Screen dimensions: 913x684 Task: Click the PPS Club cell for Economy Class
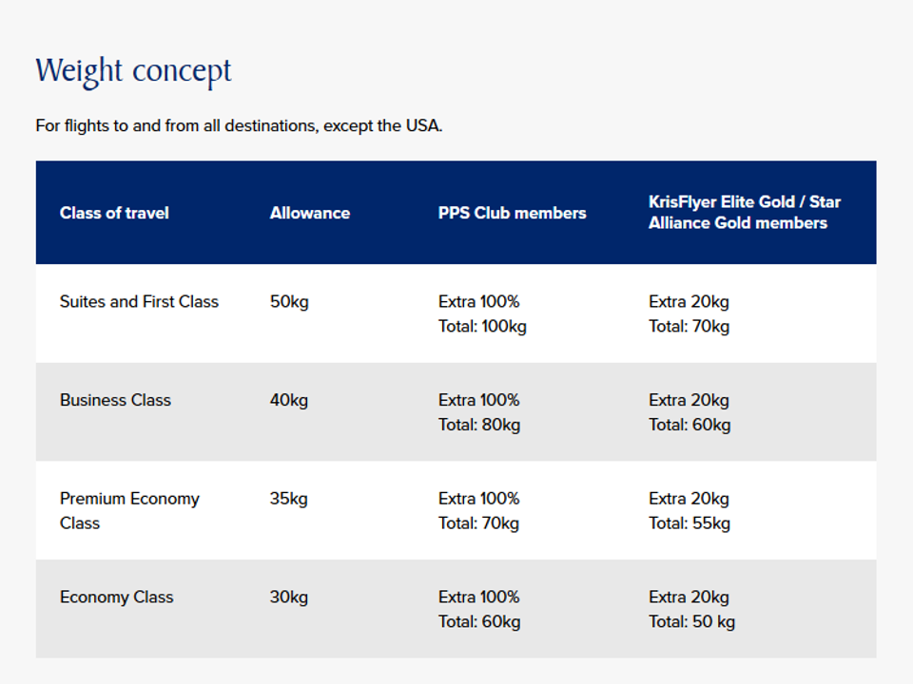click(479, 610)
